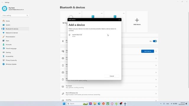The height and width of the screenshot is (106, 189).
Task: Click the Settings gear icon on the taskbar
Action: 125,104
